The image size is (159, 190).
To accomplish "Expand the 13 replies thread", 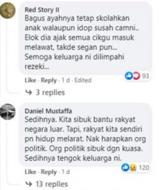I will (x=52, y=184).
